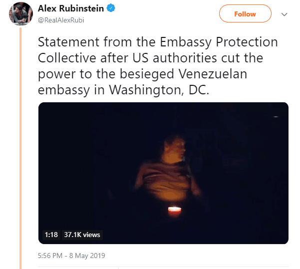Viewport: 300px width, 269px height.
Task: Click the orange thread connector line
Action: (20, 148)
